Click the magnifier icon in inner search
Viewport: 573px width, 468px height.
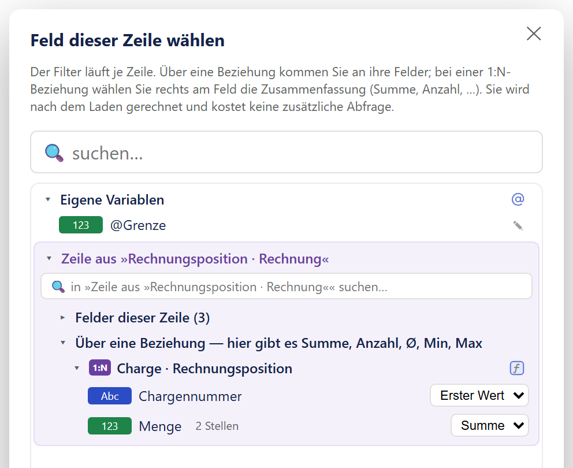58,287
